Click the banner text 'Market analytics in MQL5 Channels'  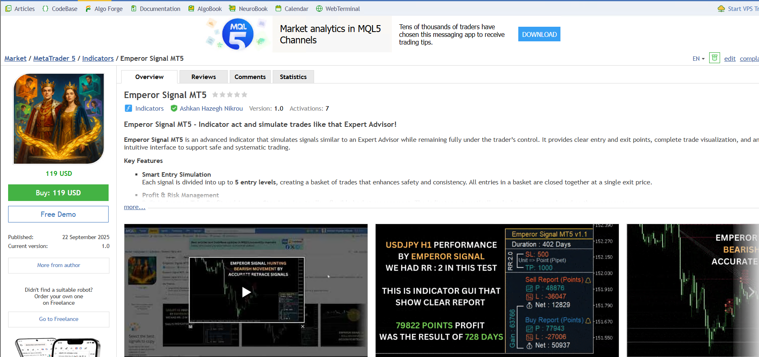(x=330, y=34)
